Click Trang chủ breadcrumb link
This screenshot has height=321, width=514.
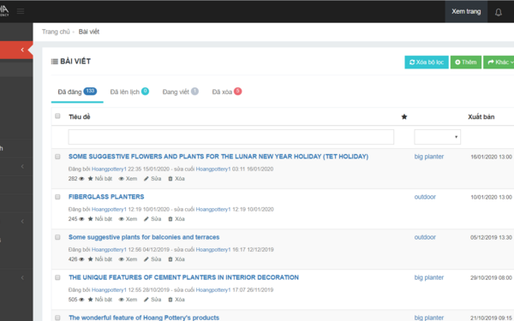(56, 32)
